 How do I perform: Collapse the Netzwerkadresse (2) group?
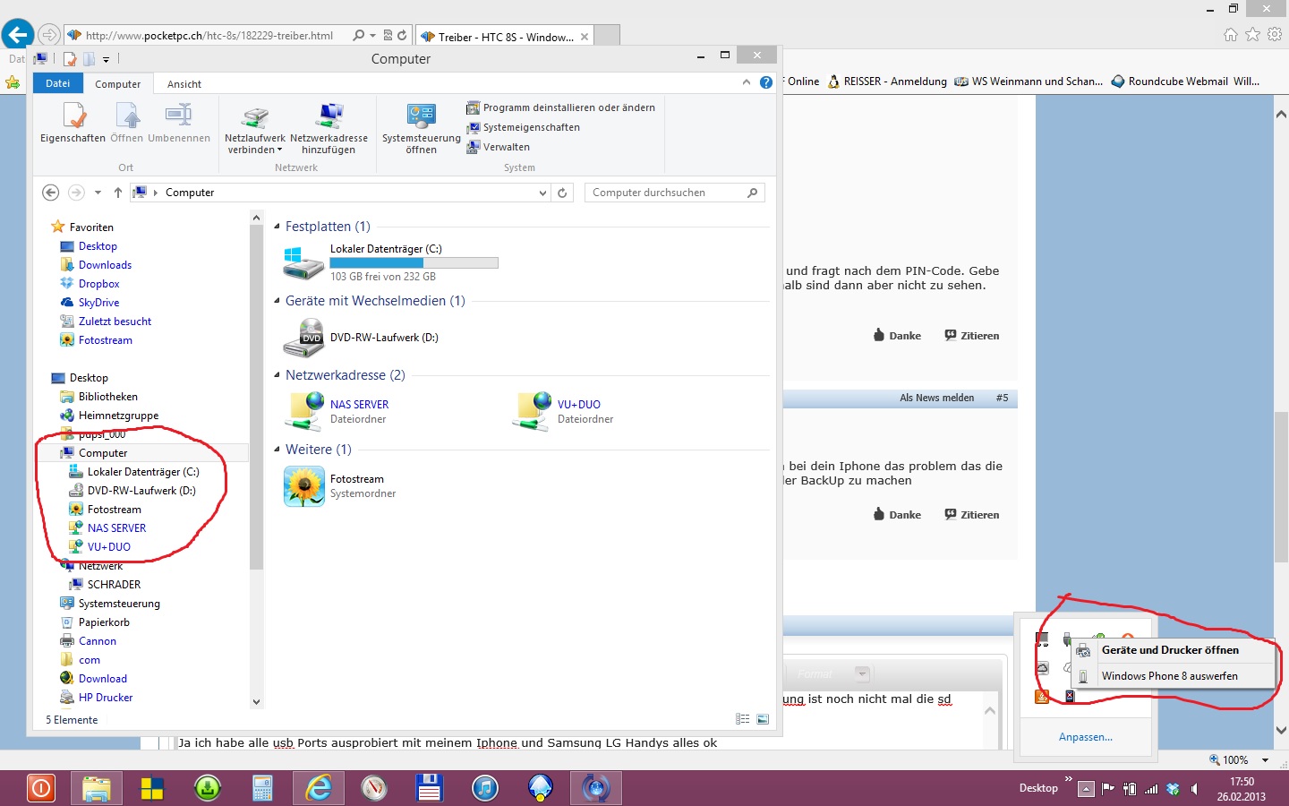coord(277,375)
